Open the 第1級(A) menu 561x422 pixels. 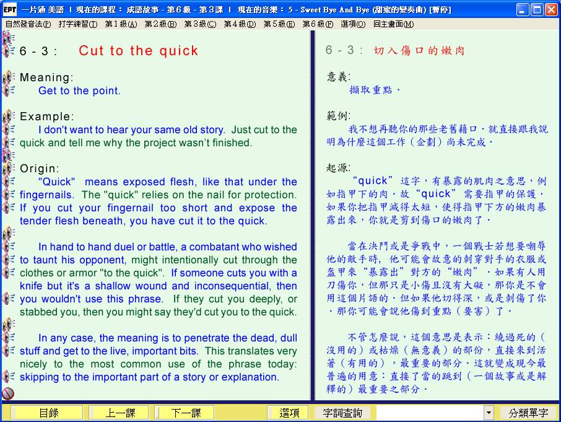[121, 24]
